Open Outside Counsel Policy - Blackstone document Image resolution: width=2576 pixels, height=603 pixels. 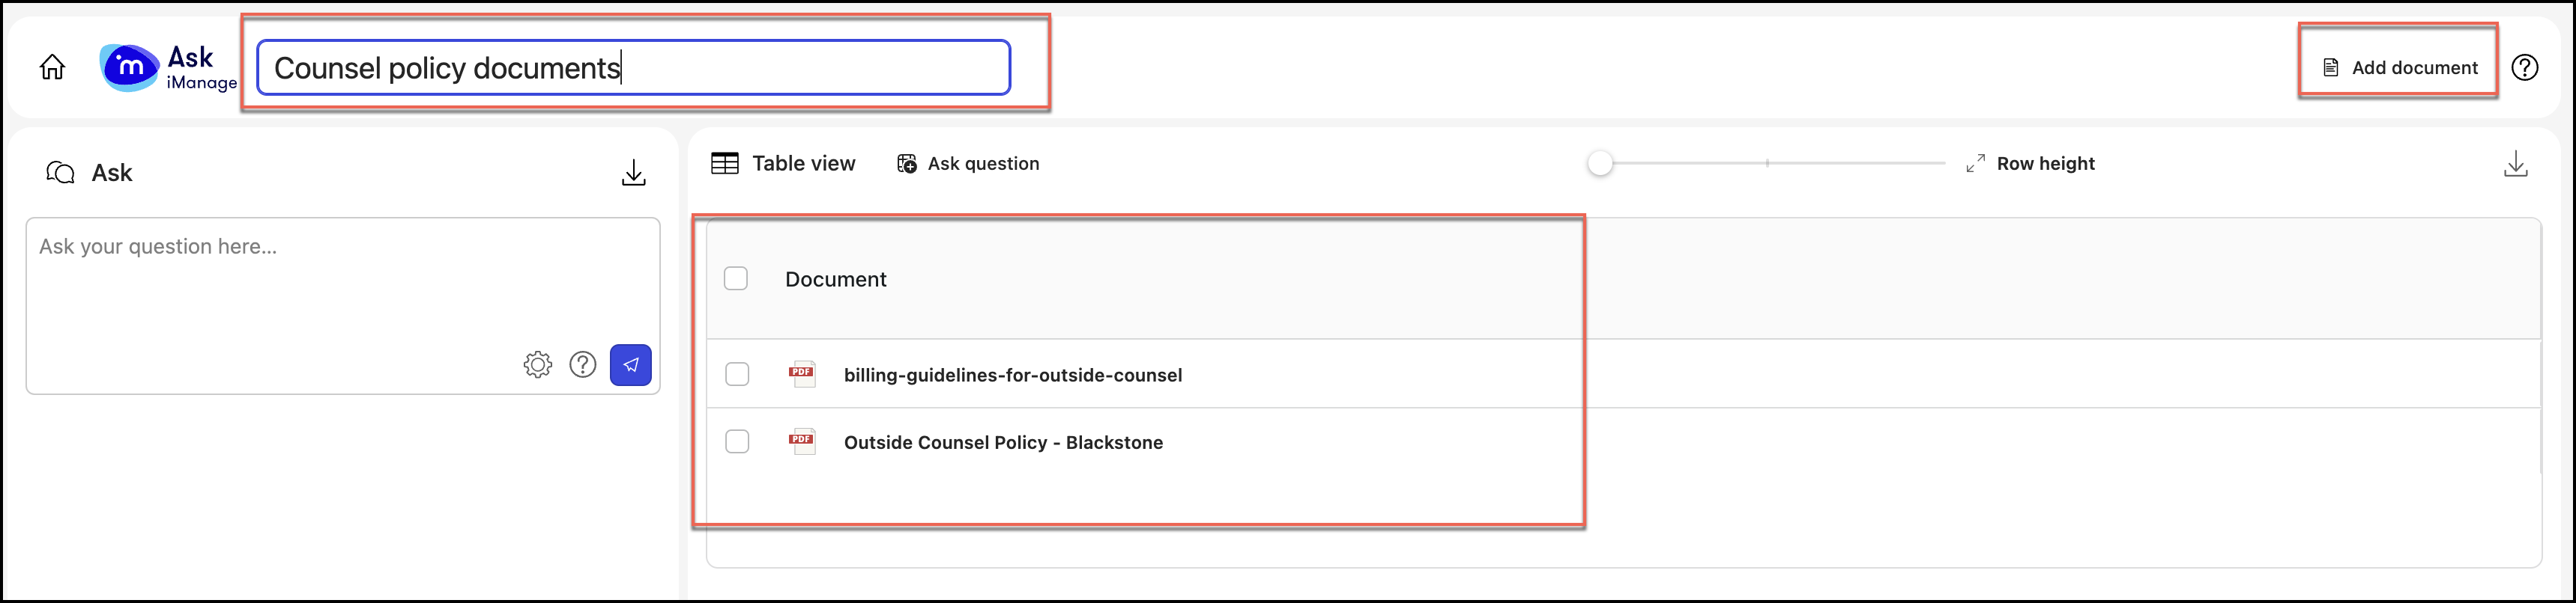click(1003, 441)
